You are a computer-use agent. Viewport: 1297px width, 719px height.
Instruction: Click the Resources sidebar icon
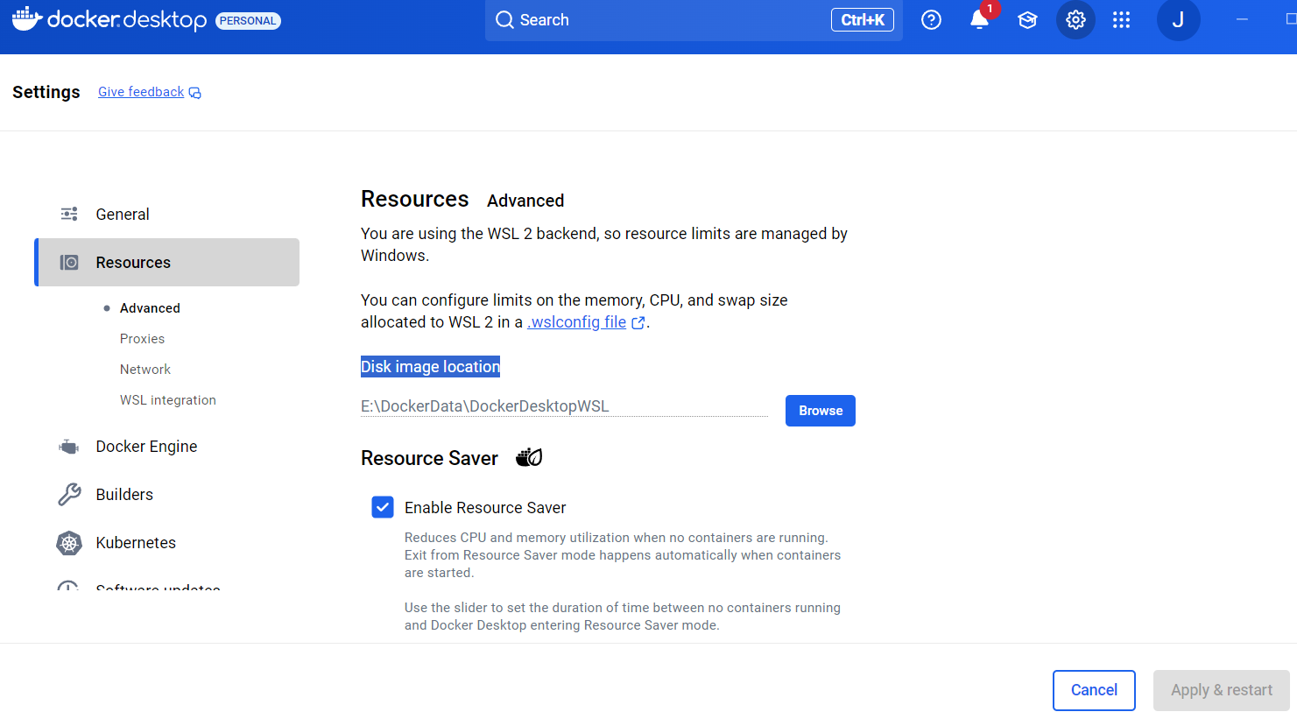click(x=69, y=262)
